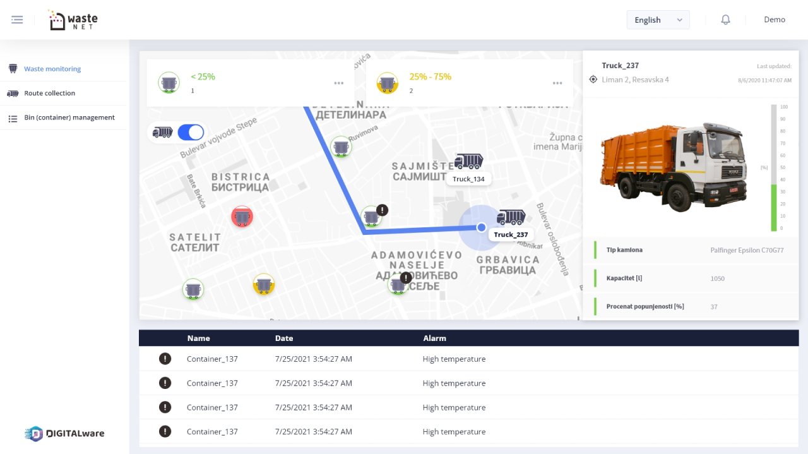Viewport: 808px width, 454px height.
Task: Click the Bin management list icon
Action: pyautogui.click(x=13, y=118)
